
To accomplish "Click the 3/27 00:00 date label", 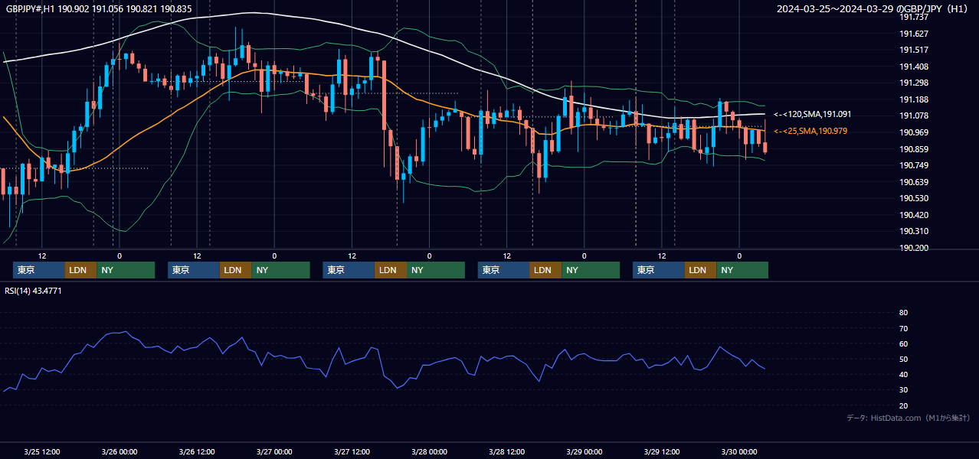I will (x=274, y=451).
